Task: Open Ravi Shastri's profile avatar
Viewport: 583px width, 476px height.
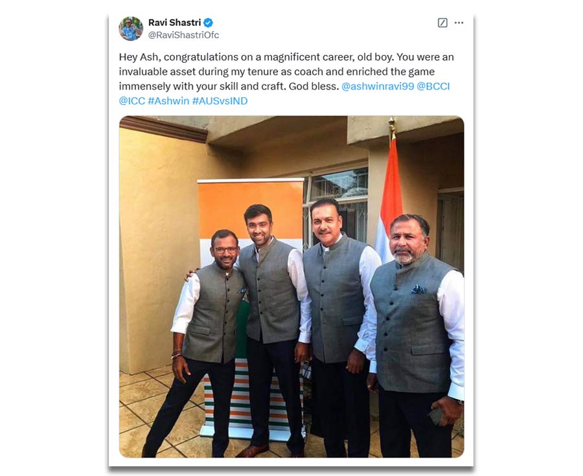Action: point(131,28)
